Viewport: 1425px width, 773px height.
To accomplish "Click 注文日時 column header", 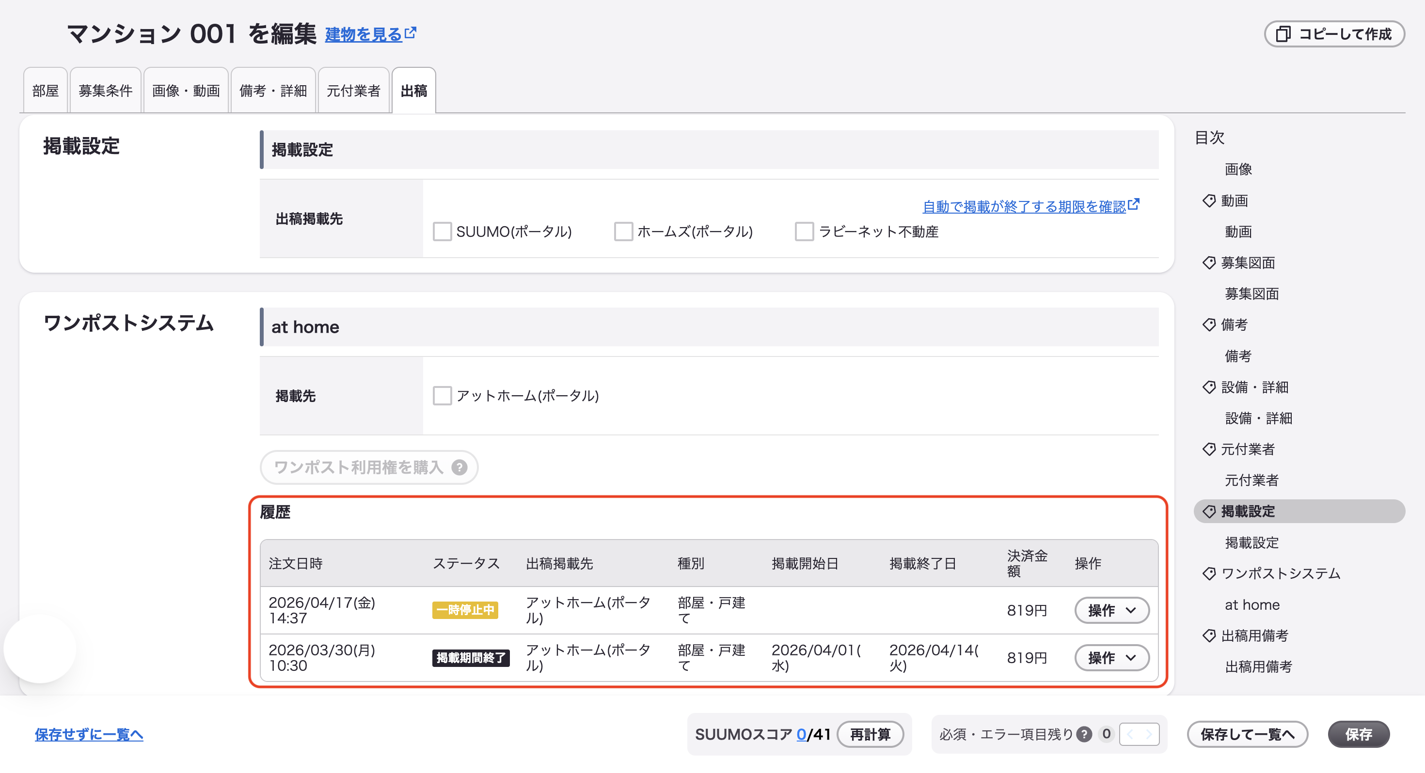I will [x=295, y=563].
